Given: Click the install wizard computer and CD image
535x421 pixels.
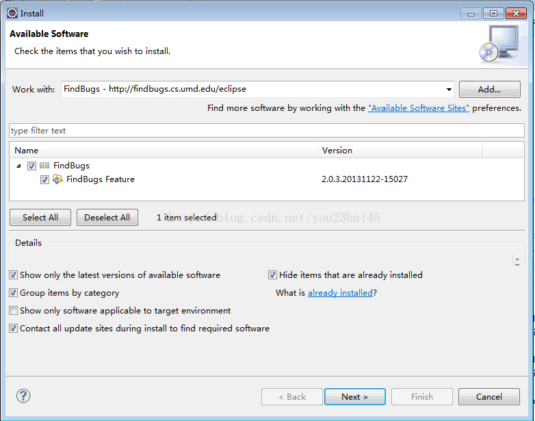Looking at the screenshot, I should [x=499, y=44].
